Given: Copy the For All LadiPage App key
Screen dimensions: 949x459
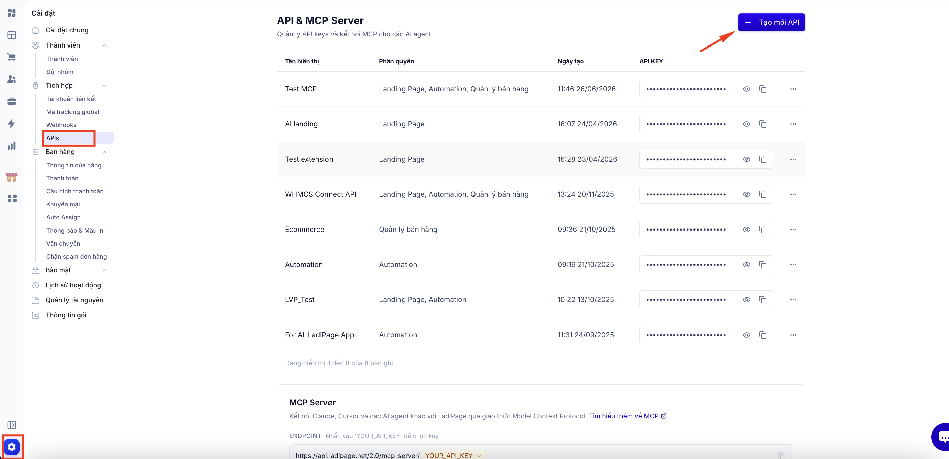Looking at the screenshot, I should (762, 335).
